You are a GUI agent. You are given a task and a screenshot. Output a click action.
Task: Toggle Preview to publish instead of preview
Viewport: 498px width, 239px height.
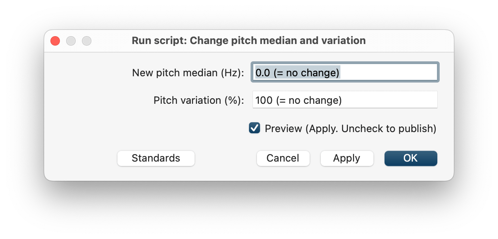(x=255, y=128)
